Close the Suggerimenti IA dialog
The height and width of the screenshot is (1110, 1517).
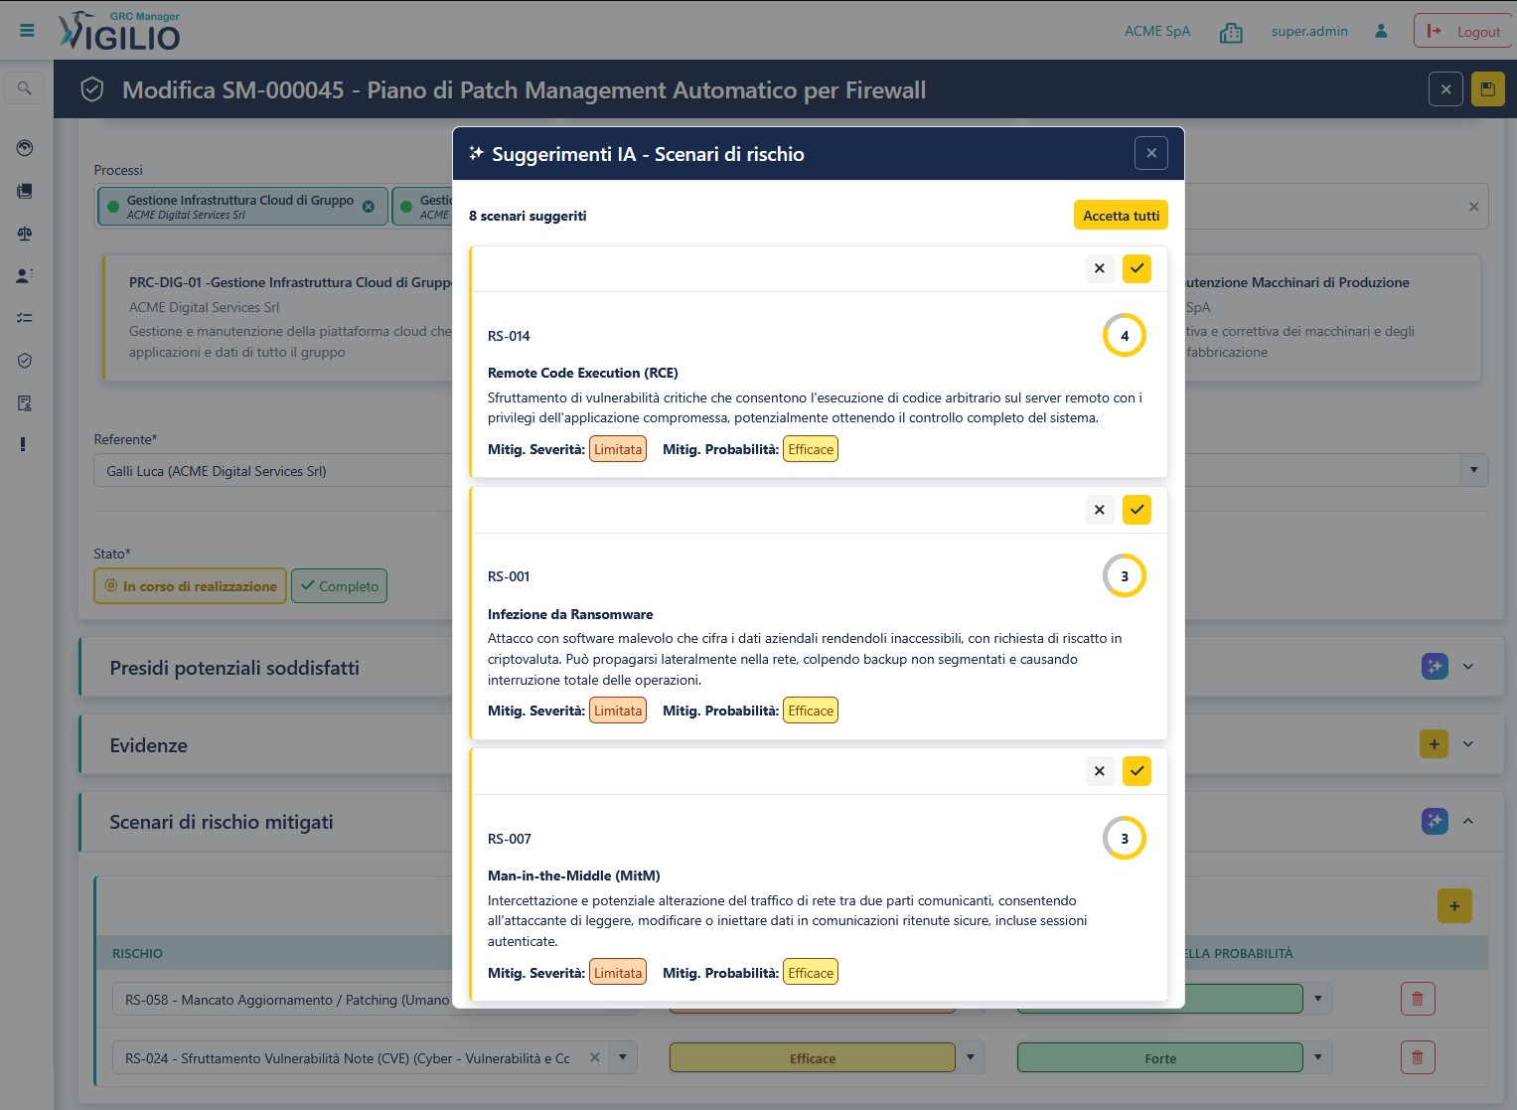(x=1151, y=153)
